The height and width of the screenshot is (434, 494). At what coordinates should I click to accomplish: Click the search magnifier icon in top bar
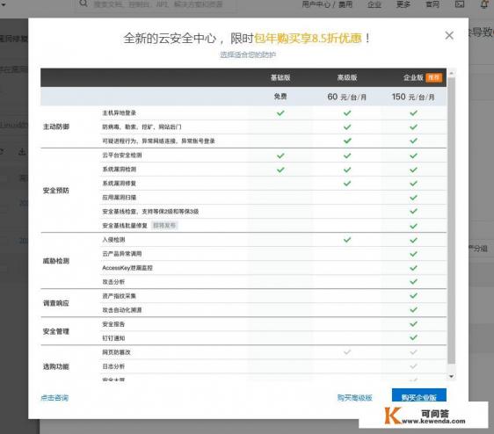[x=84, y=4]
